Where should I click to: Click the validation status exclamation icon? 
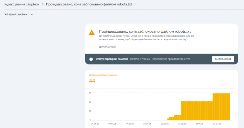91,59
